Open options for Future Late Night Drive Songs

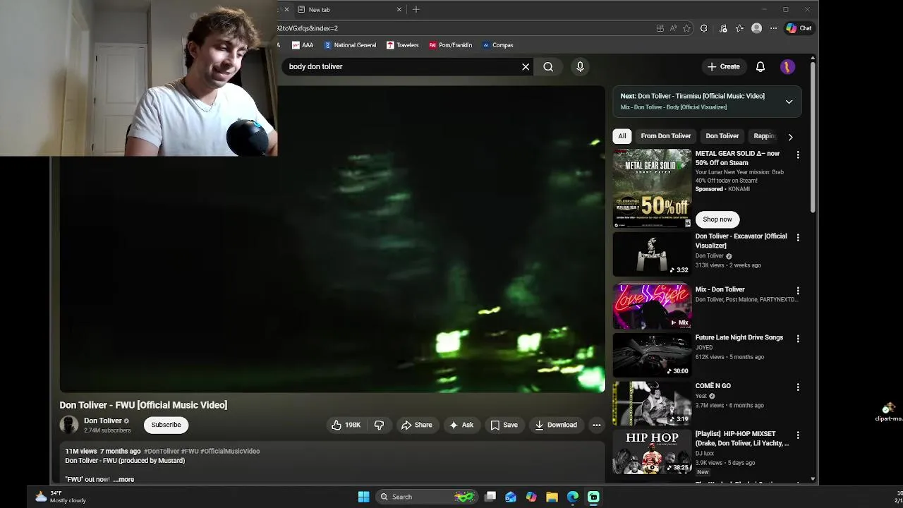(x=798, y=339)
